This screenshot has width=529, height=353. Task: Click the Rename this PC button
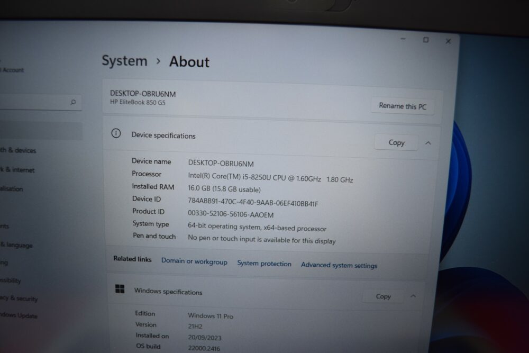coord(403,106)
